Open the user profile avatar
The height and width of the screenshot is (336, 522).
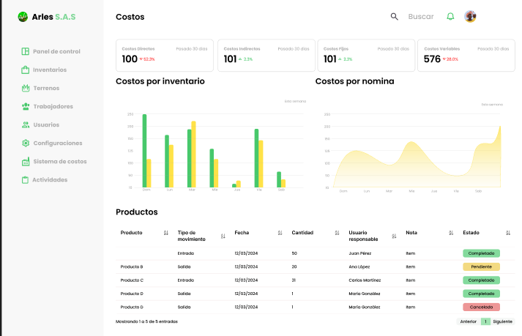coord(470,16)
